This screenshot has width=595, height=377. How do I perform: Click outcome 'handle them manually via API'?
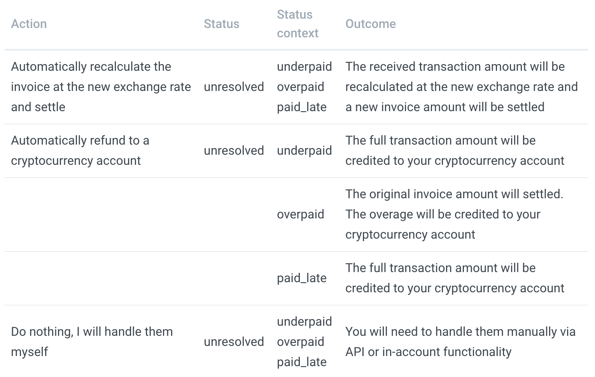[x=460, y=342]
